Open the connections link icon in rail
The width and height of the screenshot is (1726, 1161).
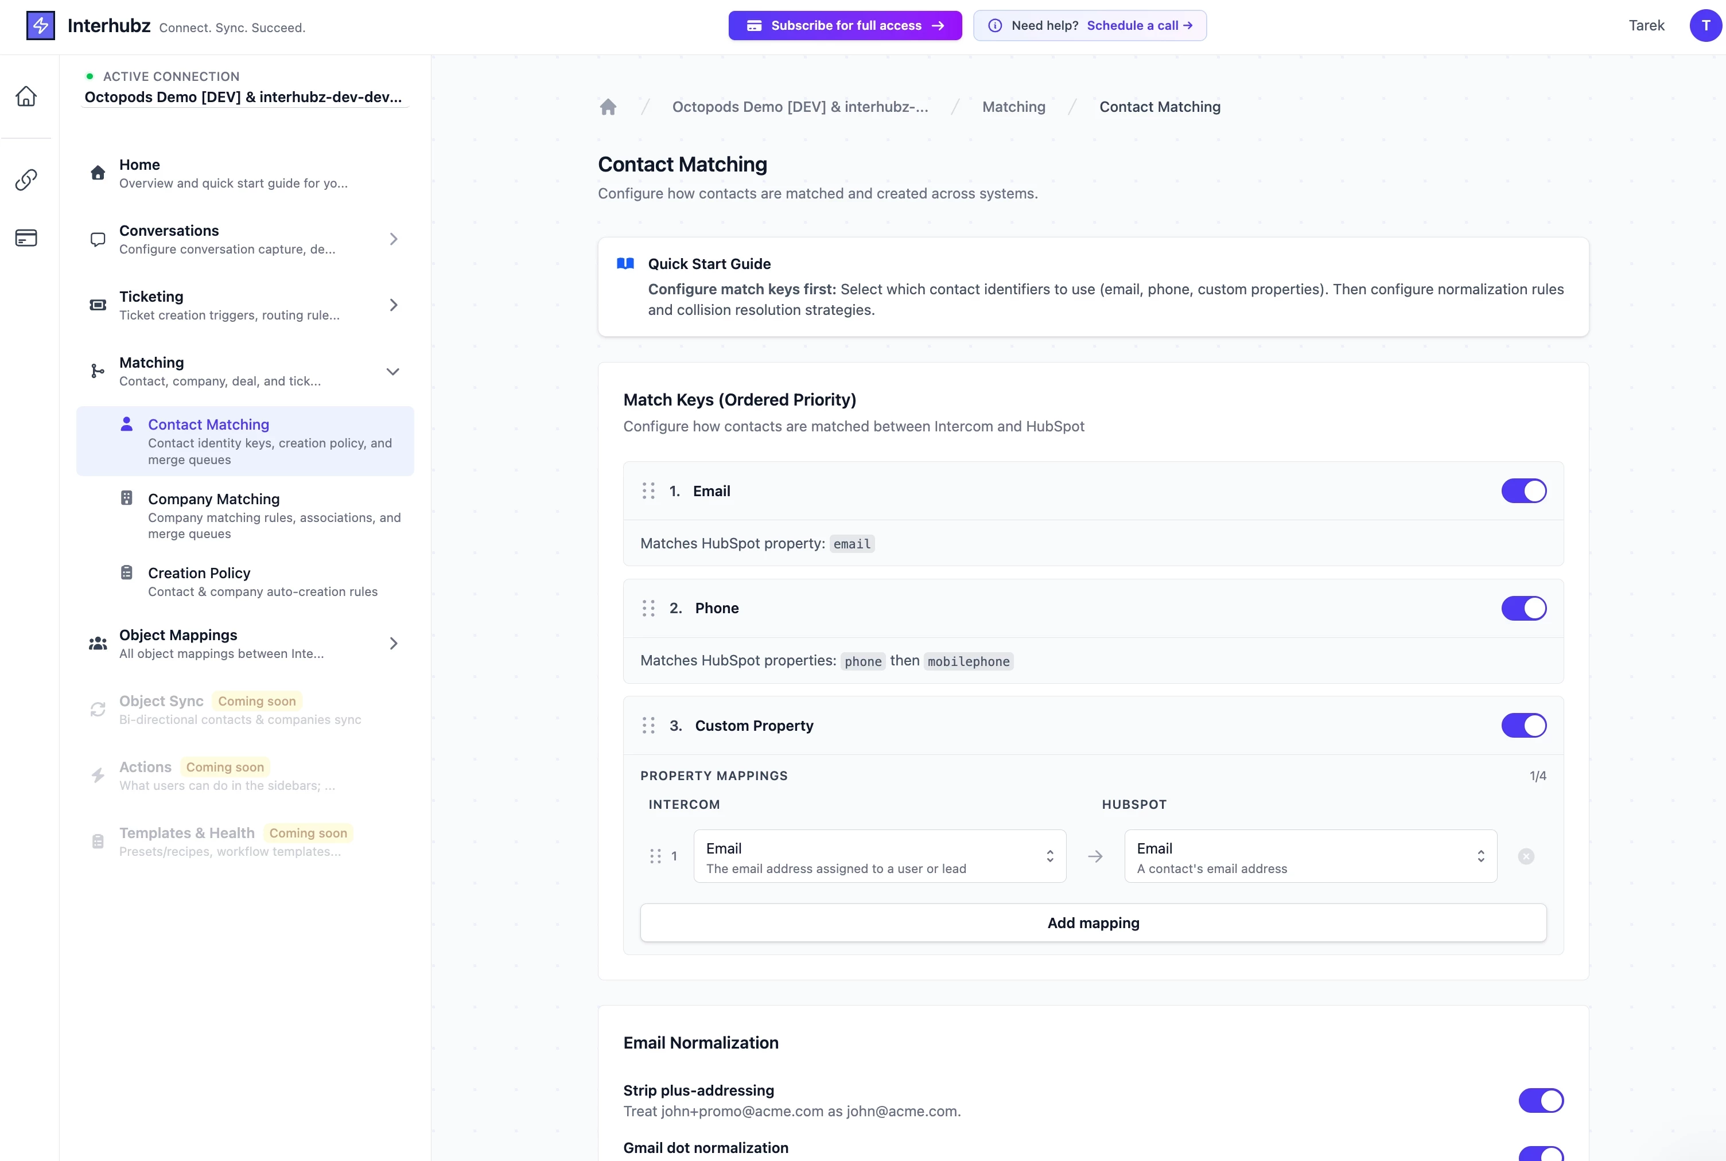tap(26, 179)
